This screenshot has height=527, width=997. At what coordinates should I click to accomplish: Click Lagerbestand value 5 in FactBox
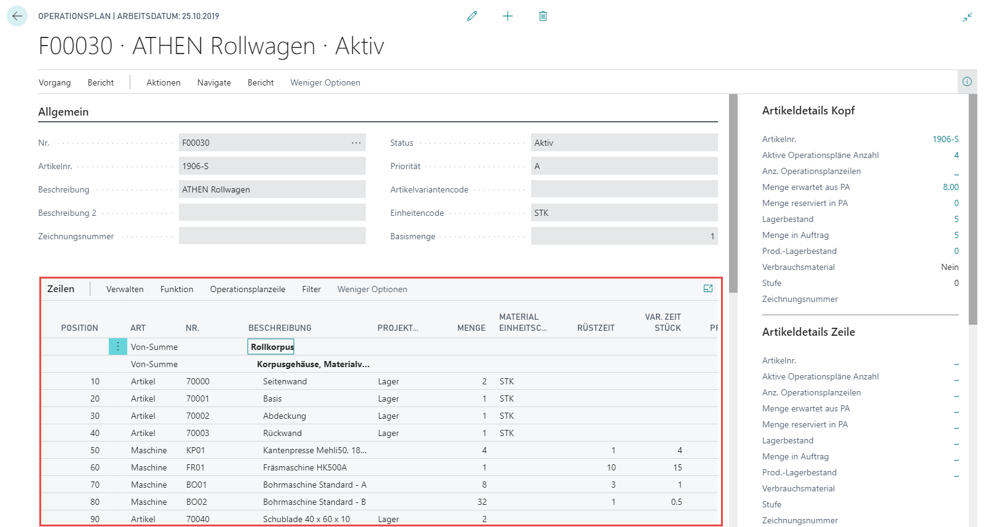pos(956,219)
